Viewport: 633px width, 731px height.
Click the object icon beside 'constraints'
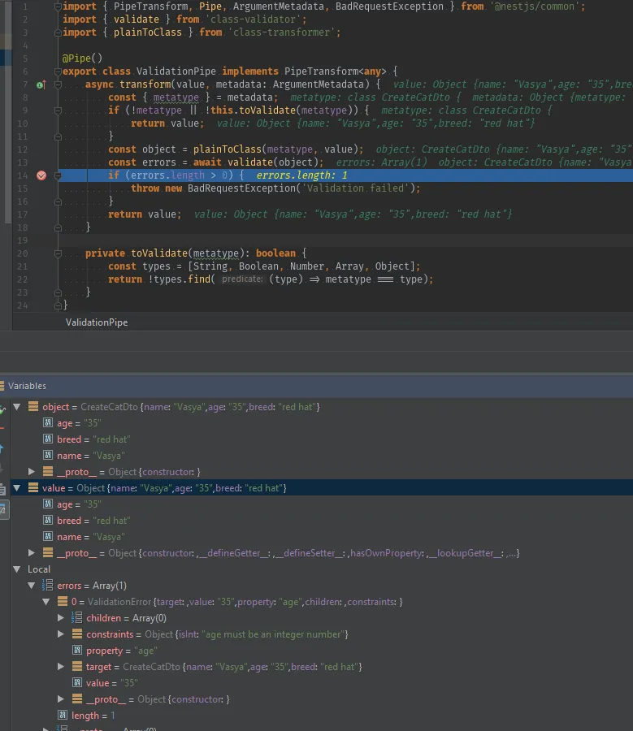[x=77, y=634]
